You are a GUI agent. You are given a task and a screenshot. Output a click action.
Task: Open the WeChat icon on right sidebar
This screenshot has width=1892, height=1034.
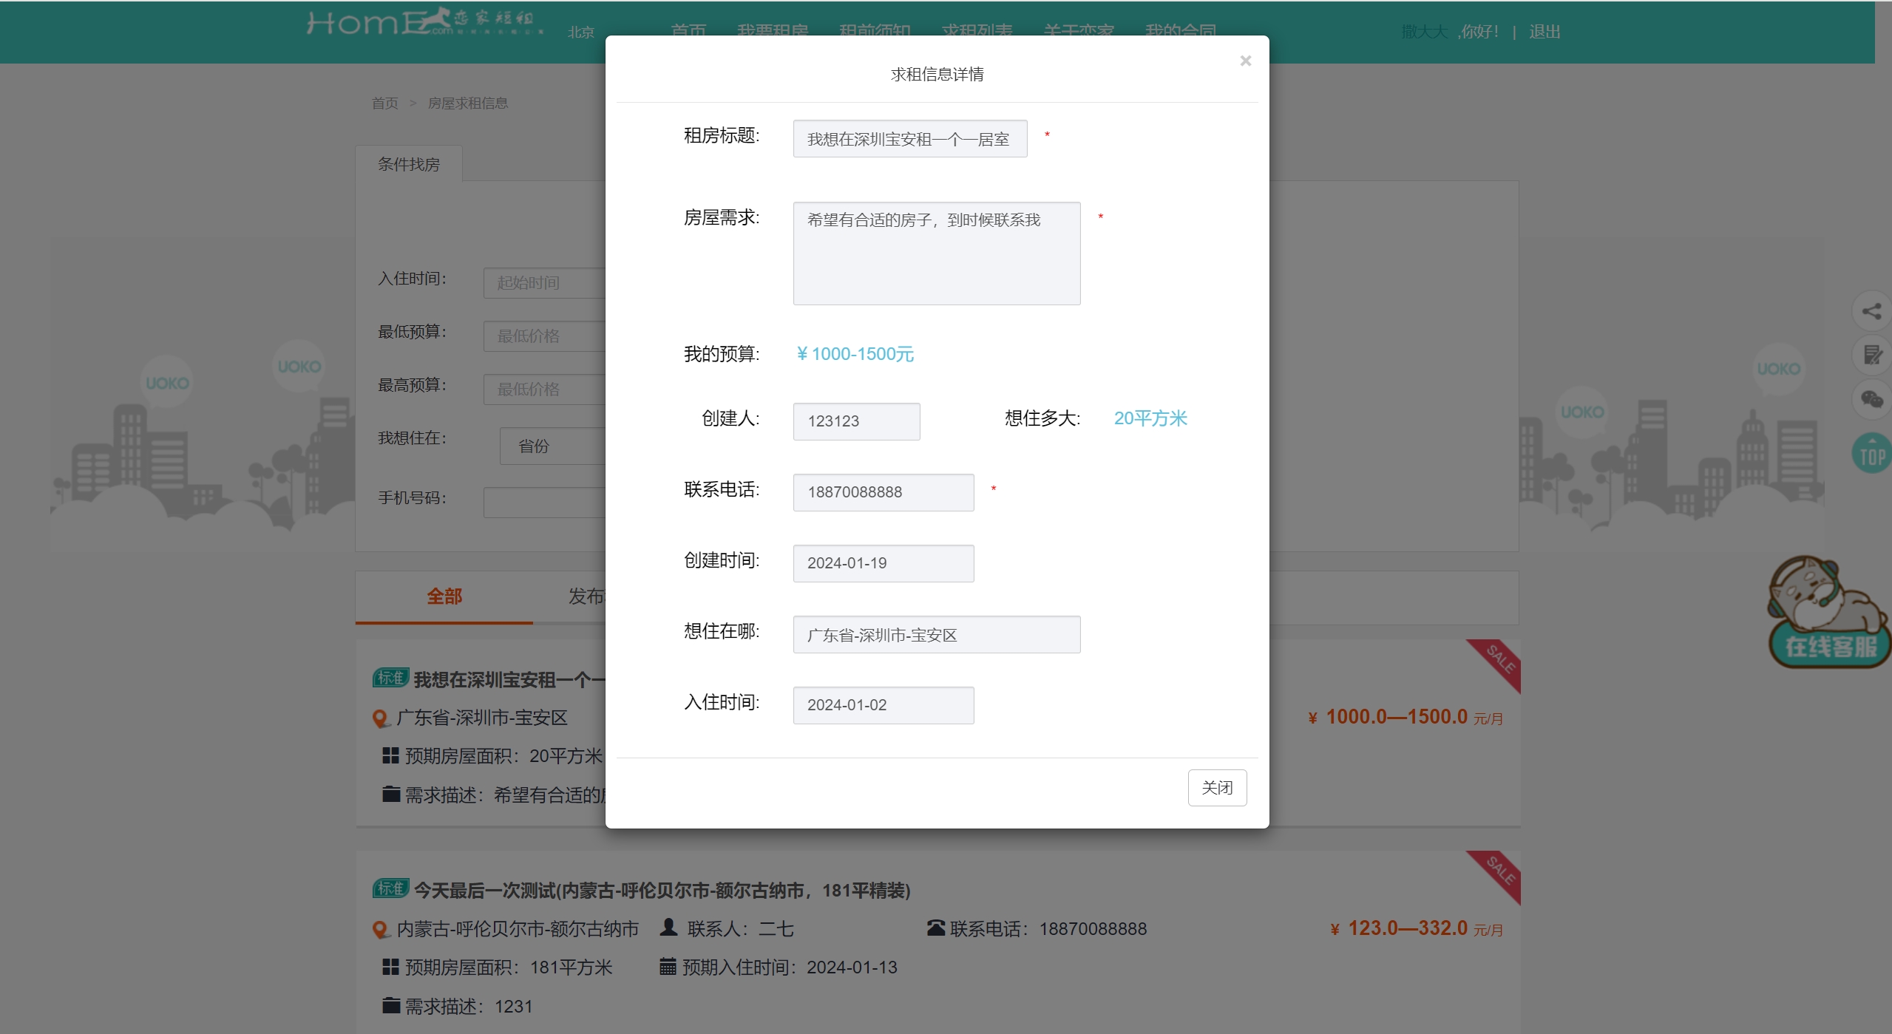[x=1871, y=399]
